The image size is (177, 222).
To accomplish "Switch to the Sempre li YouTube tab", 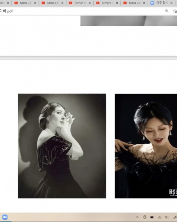I will [105, 3].
